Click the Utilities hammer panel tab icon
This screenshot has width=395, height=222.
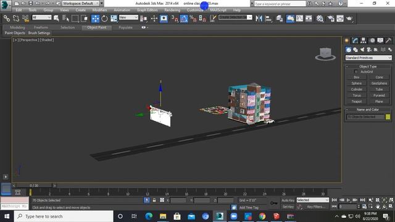coord(388,40)
